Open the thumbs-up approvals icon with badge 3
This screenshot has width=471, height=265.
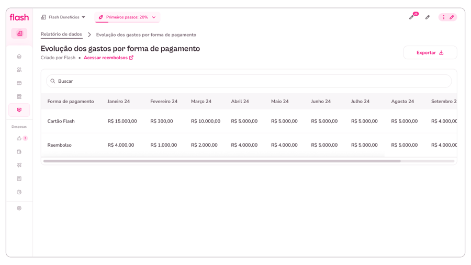tap(19, 138)
